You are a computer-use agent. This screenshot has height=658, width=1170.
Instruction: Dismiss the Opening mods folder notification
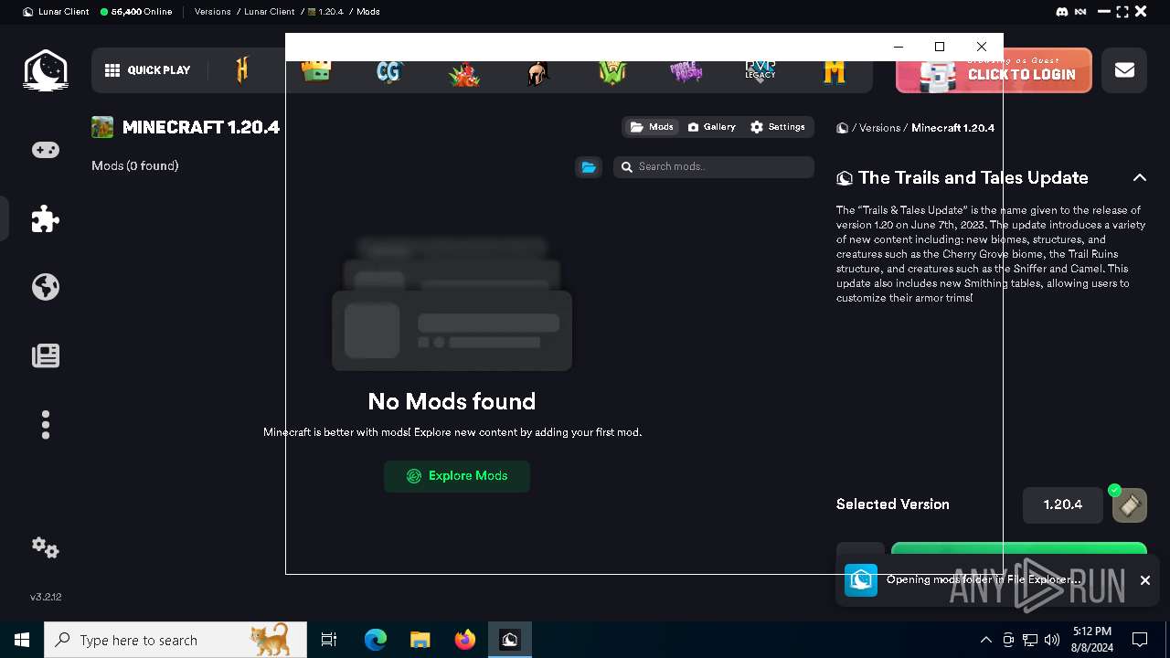[1144, 579]
